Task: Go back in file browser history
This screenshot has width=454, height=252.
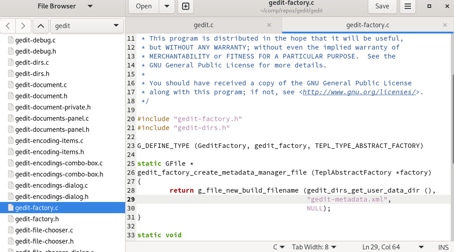Action: click(8, 26)
